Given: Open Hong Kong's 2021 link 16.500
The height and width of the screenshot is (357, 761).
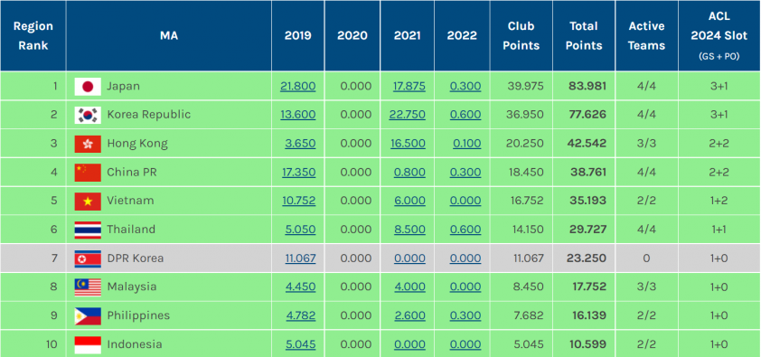Looking at the screenshot, I should (x=409, y=144).
